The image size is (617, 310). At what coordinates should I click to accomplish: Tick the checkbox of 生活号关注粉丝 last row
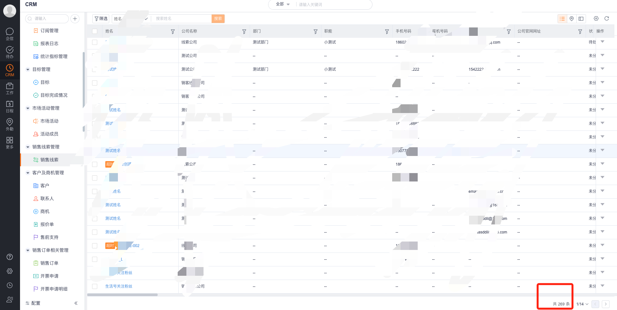click(95, 286)
